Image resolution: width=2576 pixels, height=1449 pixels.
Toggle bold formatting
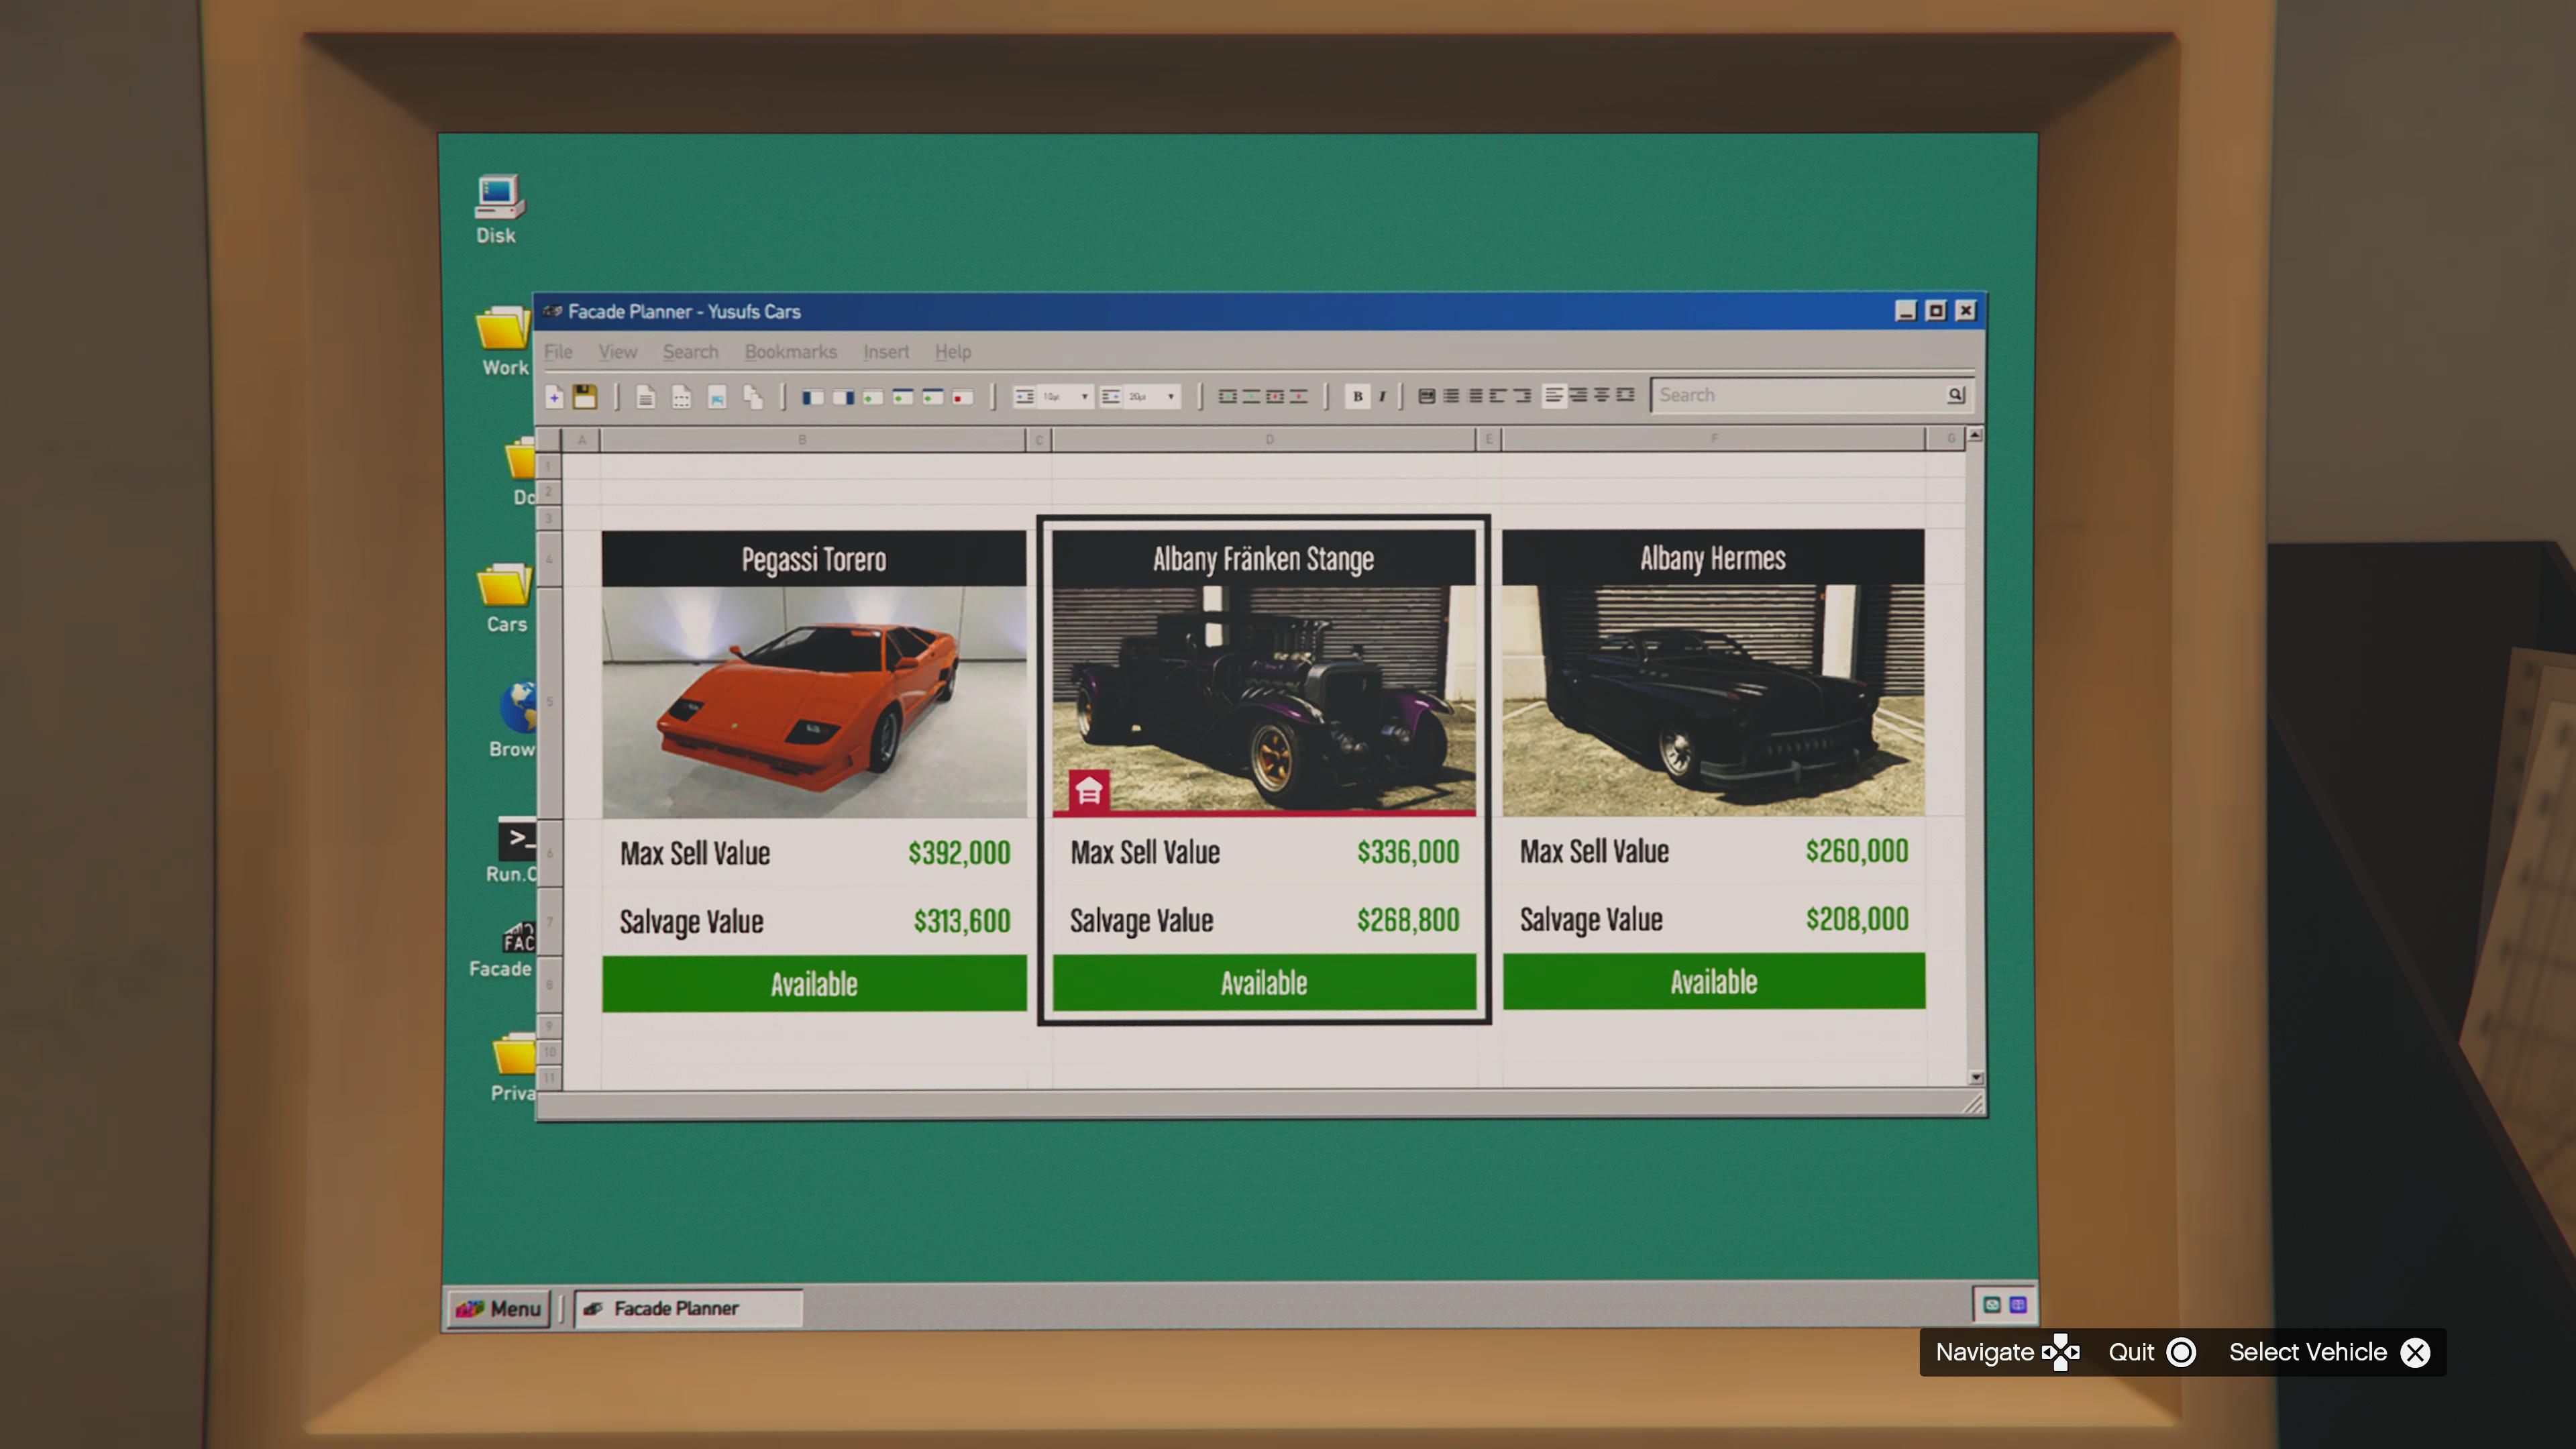click(1357, 396)
